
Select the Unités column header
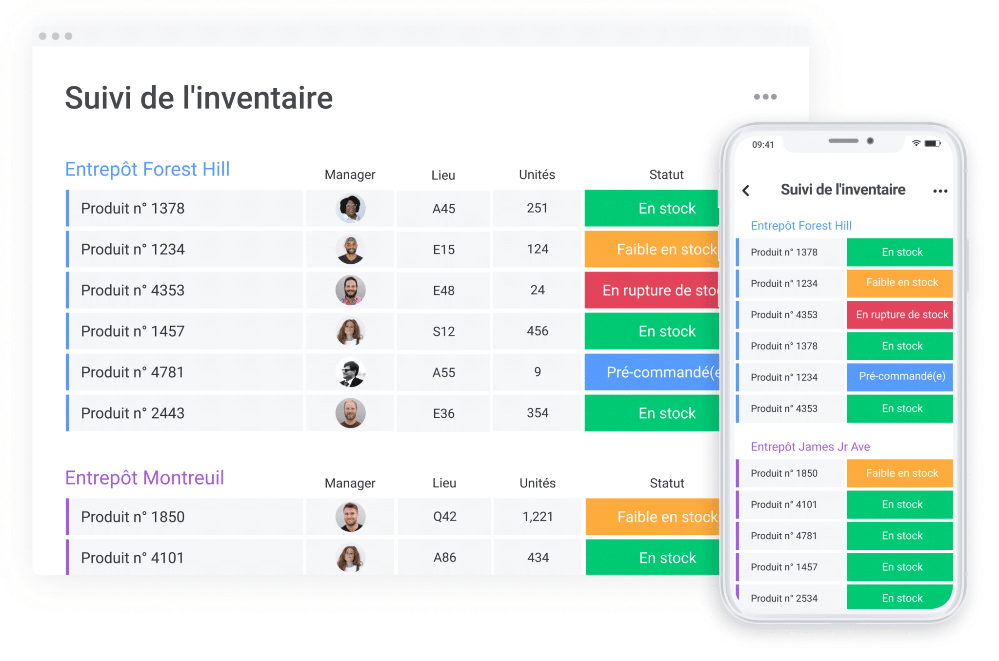pyautogui.click(x=537, y=175)
